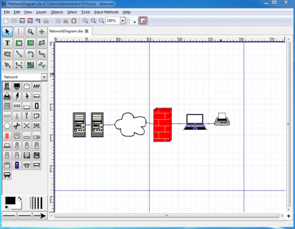Screen dimensions: 295x229
Task: Toggle object snapping button
Action: 143,21
